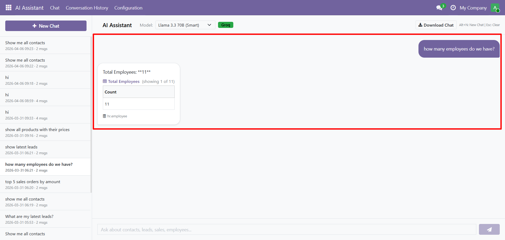The height and width of the screenshot is (240, 505).
Task: Start a New Chat
Action: click(46, 26)
